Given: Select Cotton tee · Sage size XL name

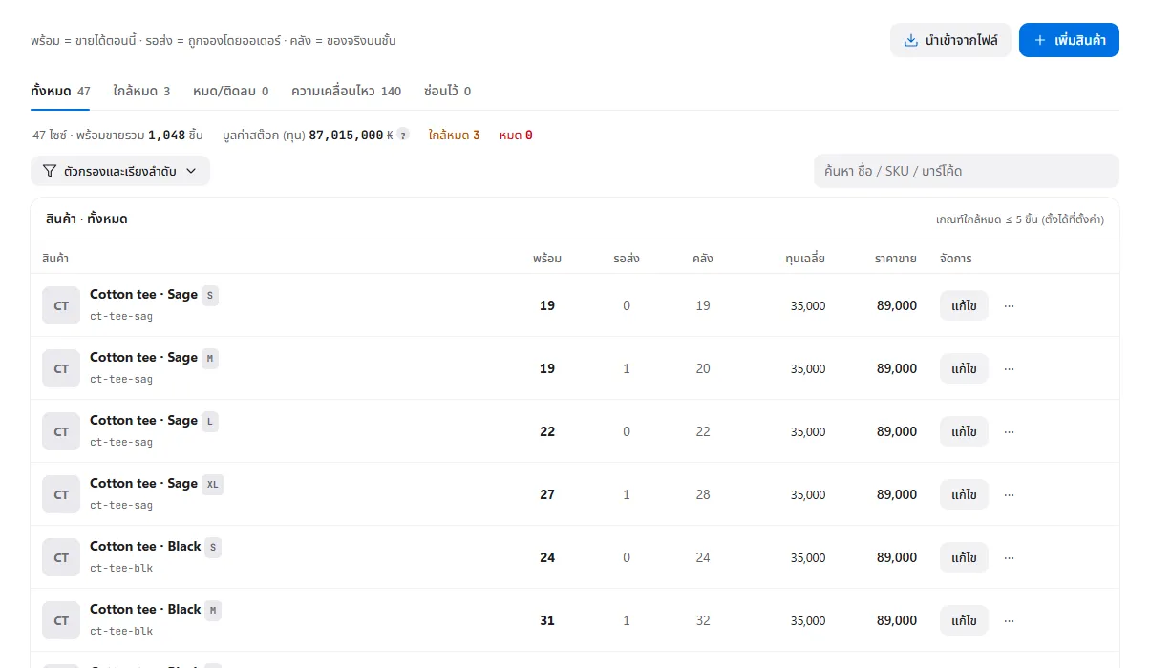Looking at the screenshot, I should pyautogui.click(x=143, y=484).
